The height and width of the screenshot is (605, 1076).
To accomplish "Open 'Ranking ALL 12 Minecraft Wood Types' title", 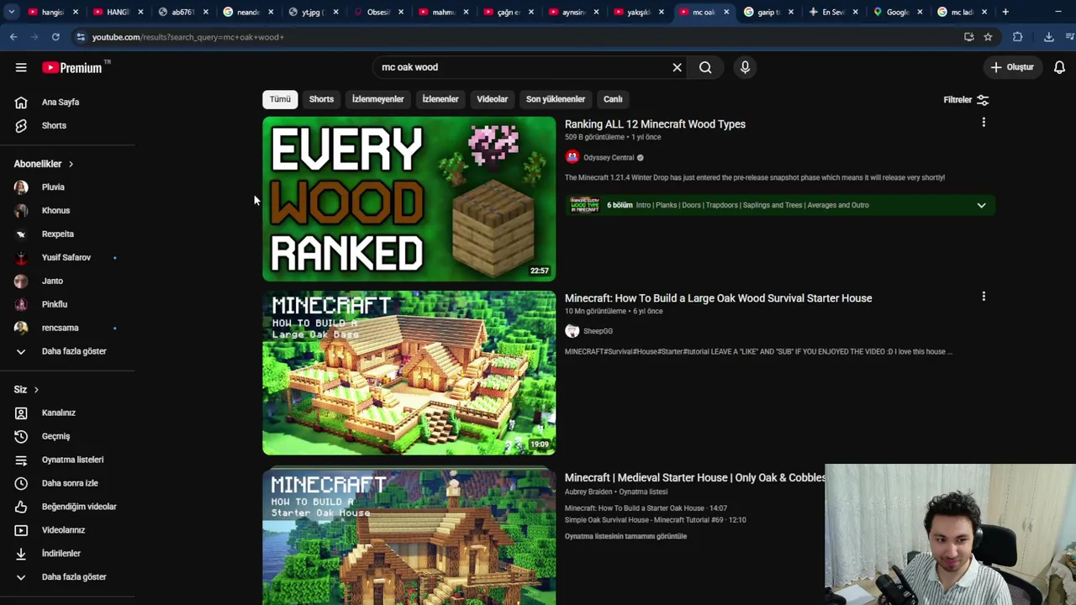I will pos(655,124).
